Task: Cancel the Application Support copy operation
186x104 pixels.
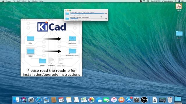Action: (x=106, y=14)
